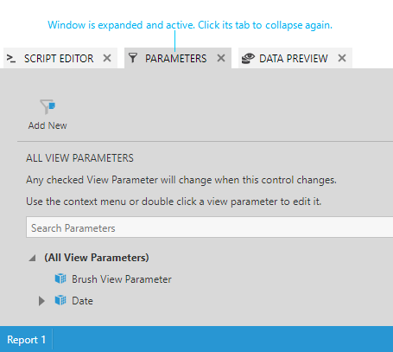
Task: Collapse the PARAMETERS tab
Action: (175, 59)
